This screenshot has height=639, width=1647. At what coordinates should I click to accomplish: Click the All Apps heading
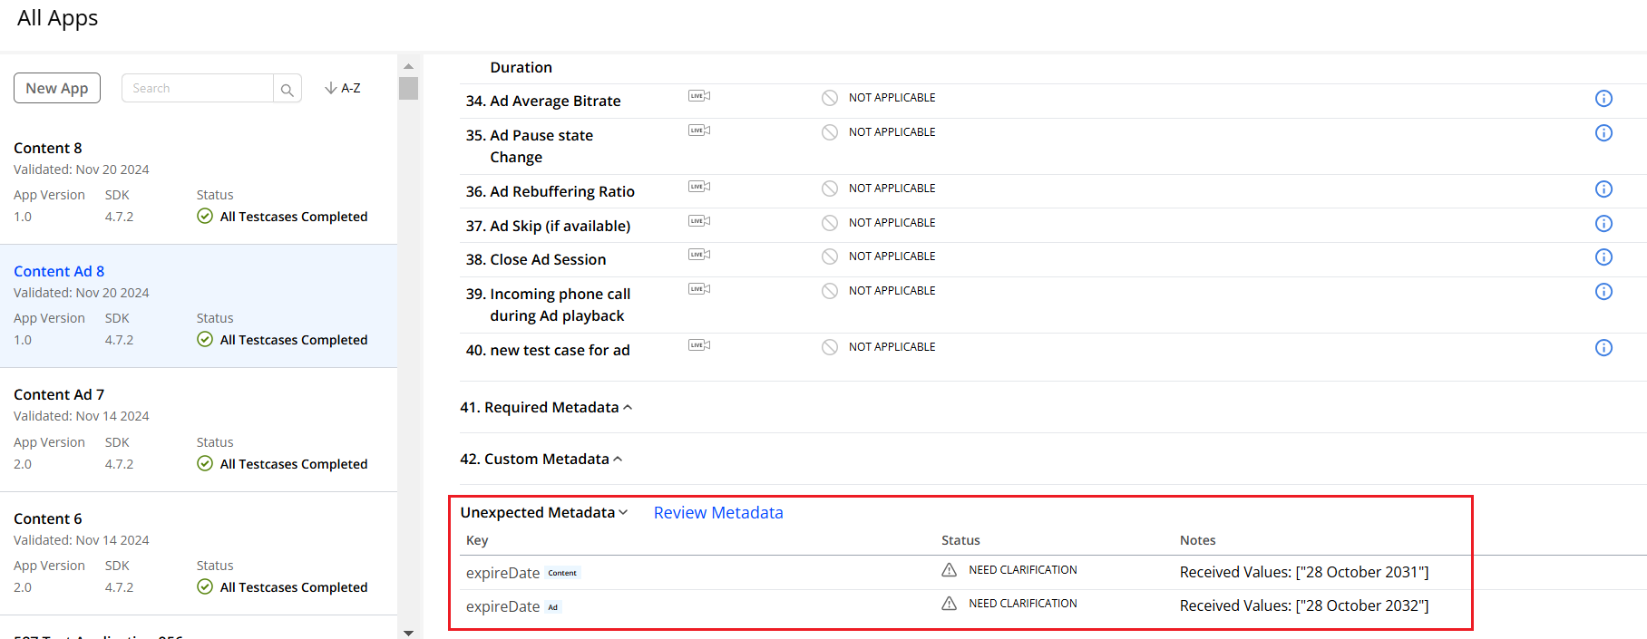[x=57, y=18]
